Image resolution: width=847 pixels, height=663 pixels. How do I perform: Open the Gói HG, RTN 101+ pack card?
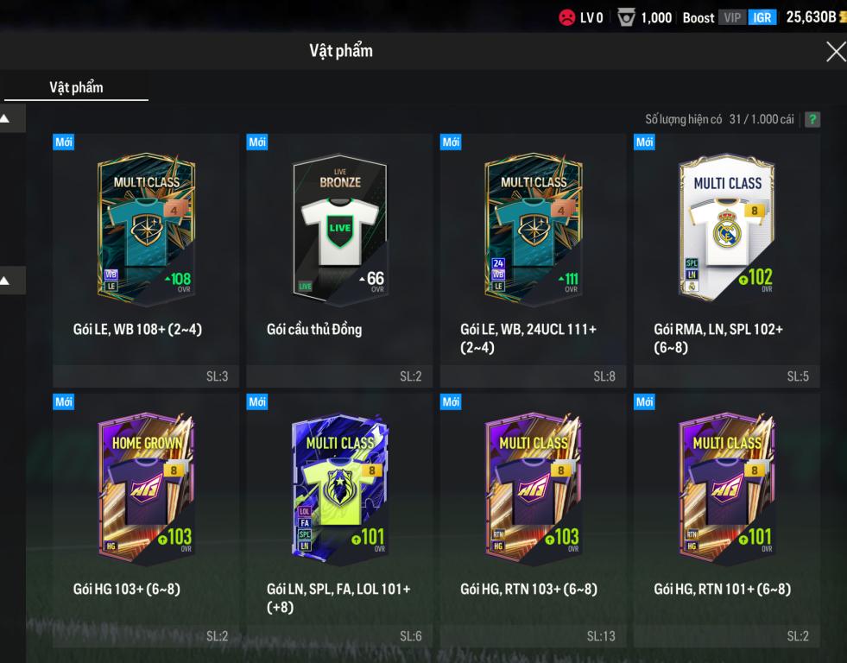tap(726, 520)
